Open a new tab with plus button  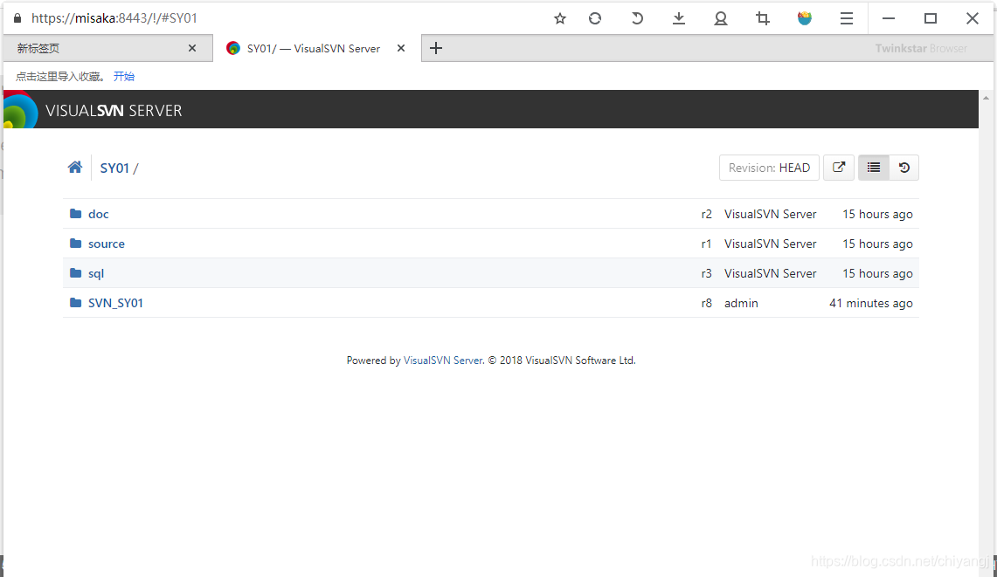pyautogui.click(x=435, y=48)
